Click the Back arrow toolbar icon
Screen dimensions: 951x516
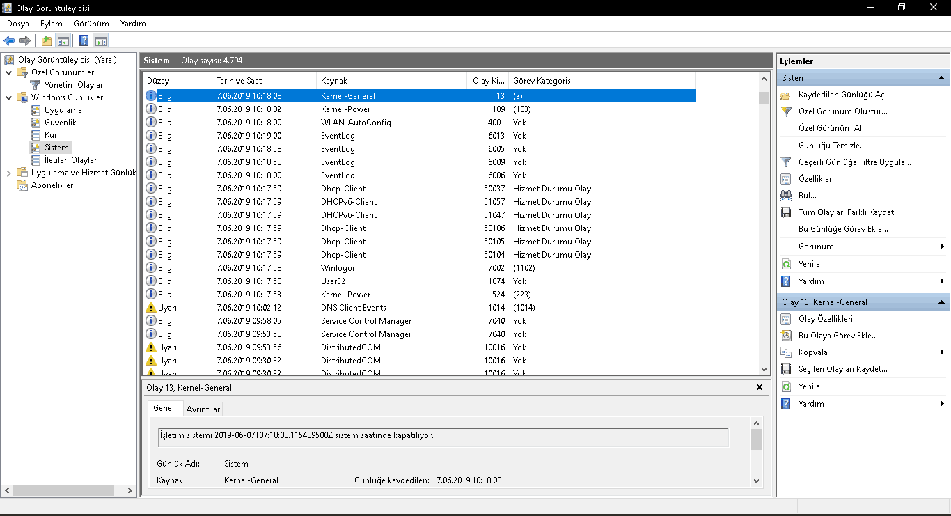(x=9, y=41)
